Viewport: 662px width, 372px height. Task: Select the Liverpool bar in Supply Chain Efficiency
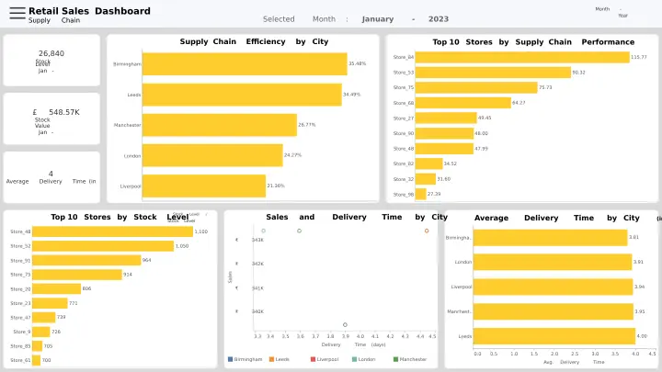click(204, 186)
